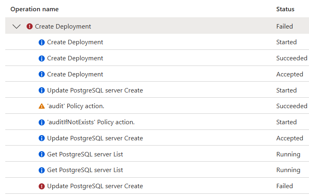Click the red error icon beside Create Deployment
This screenshot has width=309, height=195.
[29, 27]
